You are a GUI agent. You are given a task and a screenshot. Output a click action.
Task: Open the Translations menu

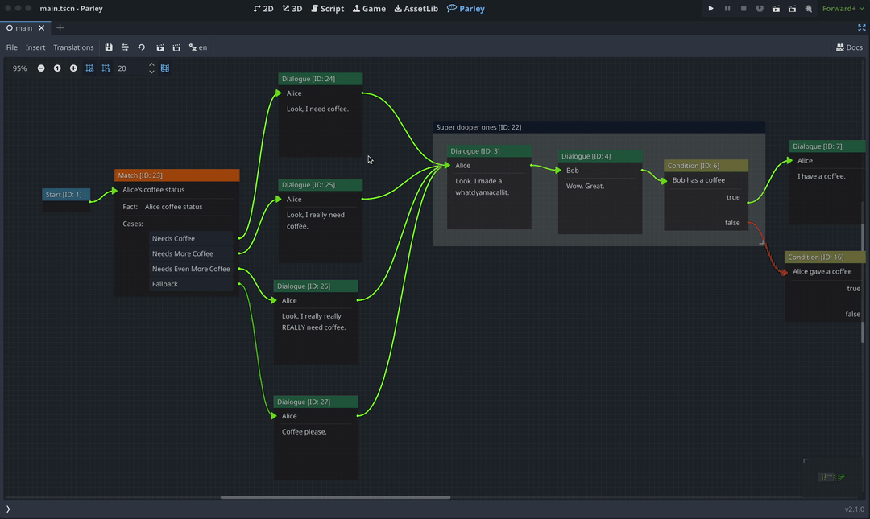(73, 47)
